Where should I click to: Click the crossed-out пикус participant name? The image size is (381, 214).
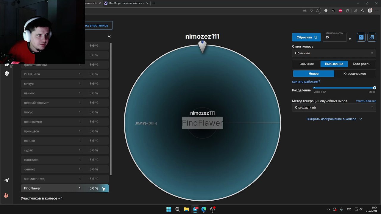[x=28, y=112]
